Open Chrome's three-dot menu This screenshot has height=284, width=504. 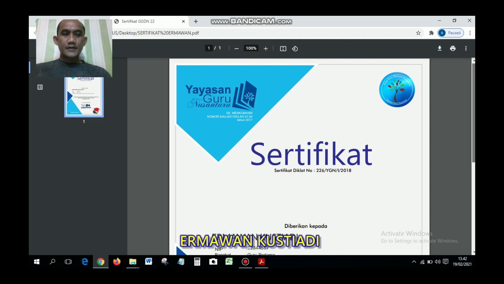point(470,33)
